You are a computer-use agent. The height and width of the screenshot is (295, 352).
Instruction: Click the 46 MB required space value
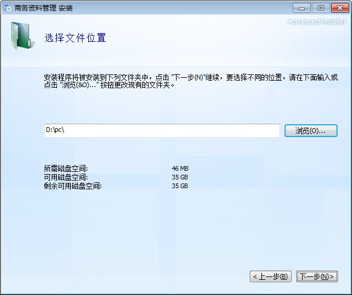pos(180,168)
